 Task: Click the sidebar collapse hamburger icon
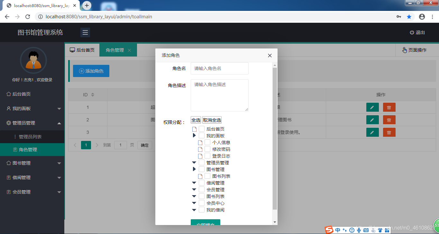[85, 32]
